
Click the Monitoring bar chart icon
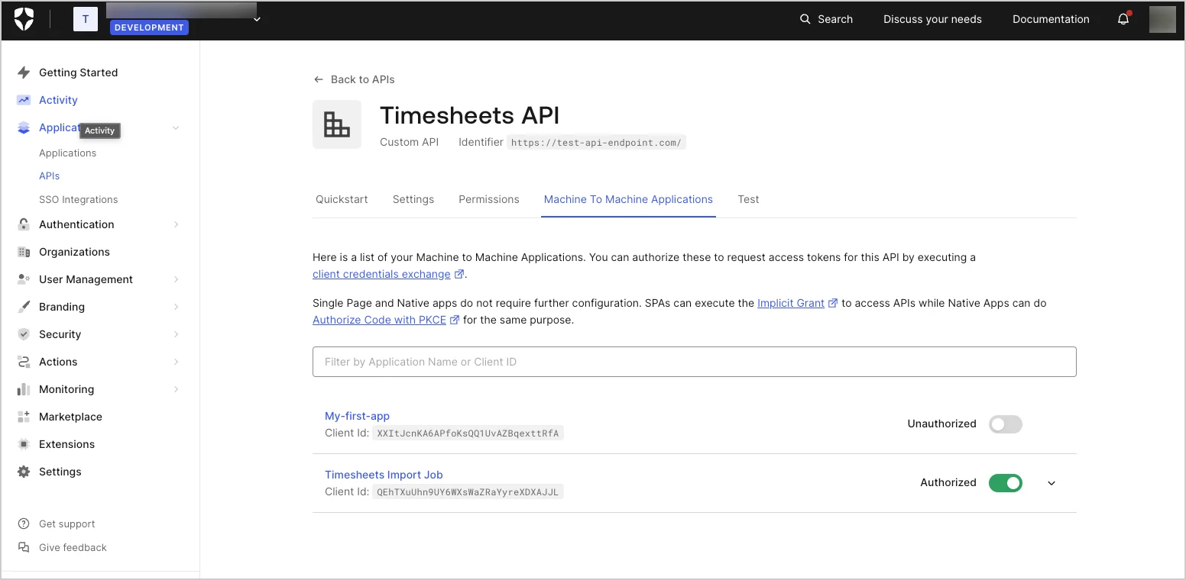coord(24,389)
